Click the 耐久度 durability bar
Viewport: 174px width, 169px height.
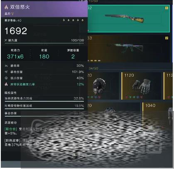44,43
